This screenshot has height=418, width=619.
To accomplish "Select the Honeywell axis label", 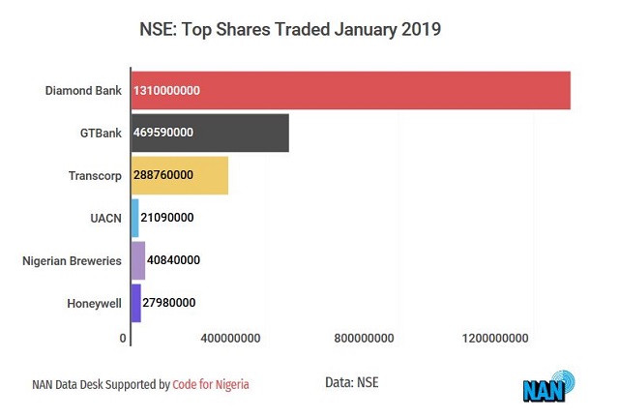I will coord(94,304).
